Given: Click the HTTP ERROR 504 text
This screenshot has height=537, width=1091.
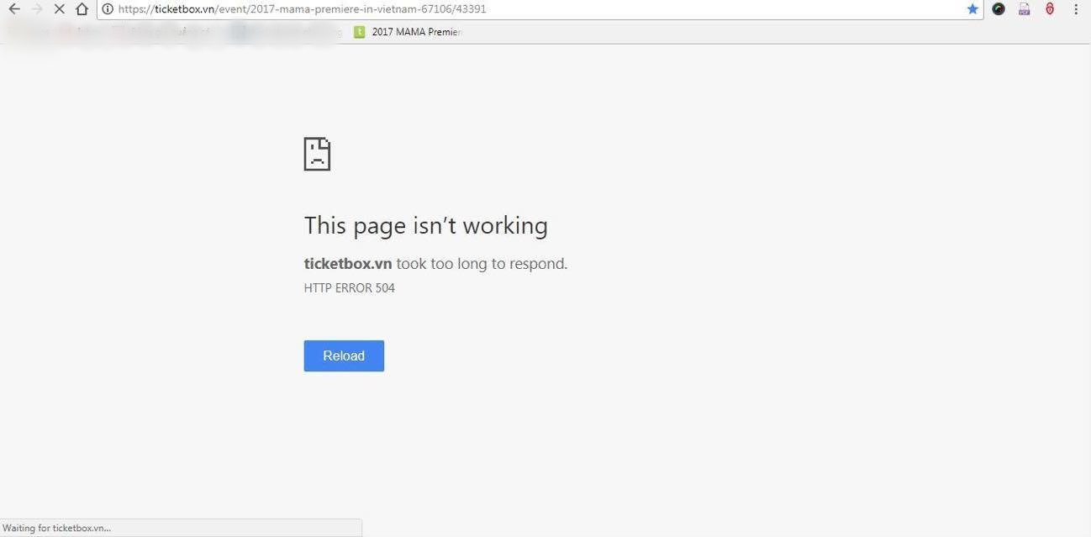Looking at the screenshot, I should click(x=350, y=288).
